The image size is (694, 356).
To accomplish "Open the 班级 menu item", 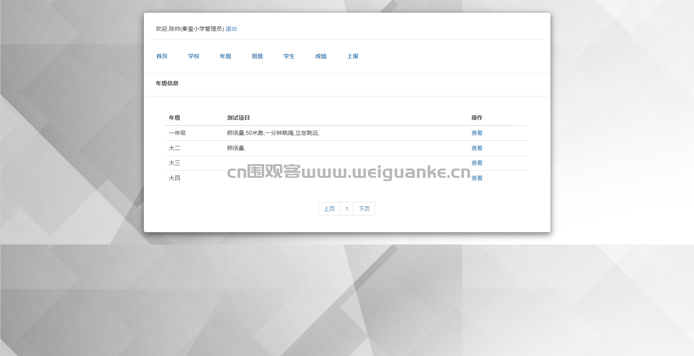I will click(258, 56).
